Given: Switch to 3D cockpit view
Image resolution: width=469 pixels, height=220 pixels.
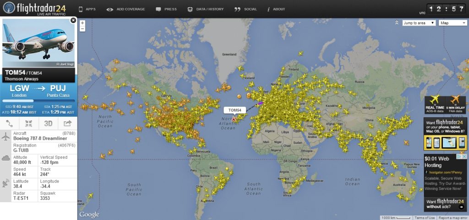Looking at the screenshot, I should [x=48, y=123].
